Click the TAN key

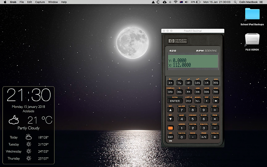216,92
